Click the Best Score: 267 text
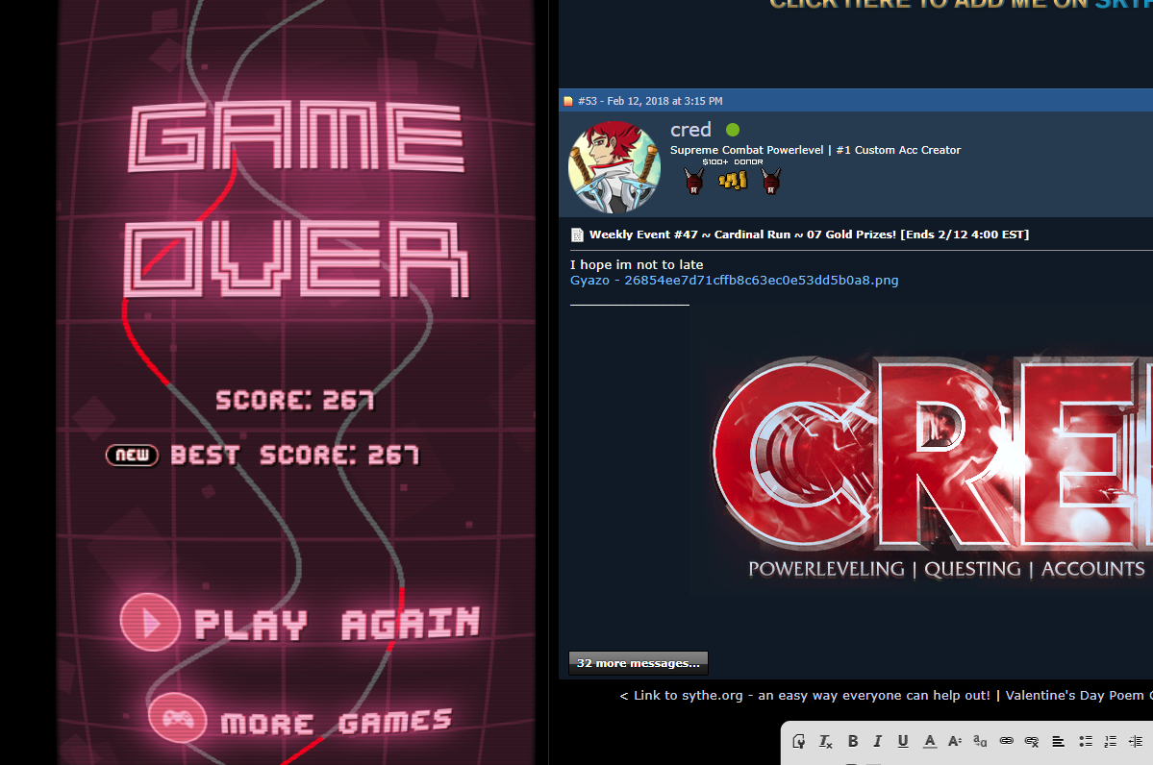Screen dimensions: 1153x765 (x=295, y=456)
